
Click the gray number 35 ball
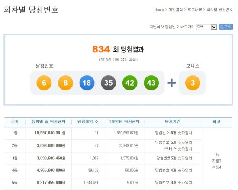(x=108, y=83)
